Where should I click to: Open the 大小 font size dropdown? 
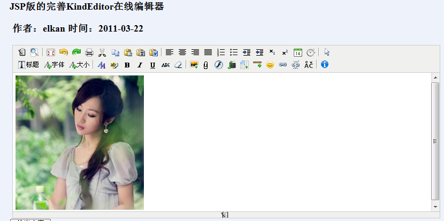tap(80, 65)
